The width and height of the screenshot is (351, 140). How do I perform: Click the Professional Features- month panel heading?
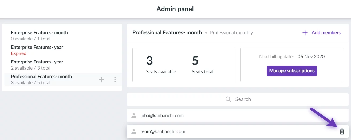coord(167,32)
